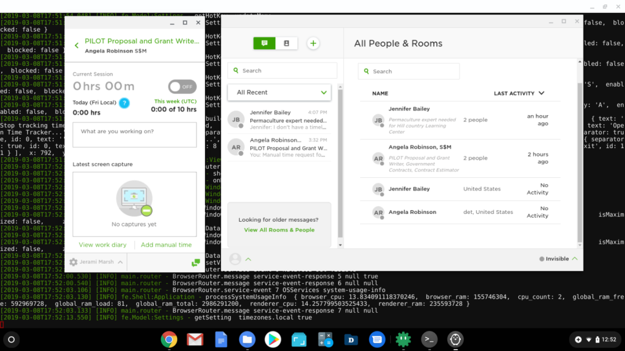Viewport: 625px width, 351px height.
Task: Click the JB avatar in recent conversations
Action: coord(236,119)
